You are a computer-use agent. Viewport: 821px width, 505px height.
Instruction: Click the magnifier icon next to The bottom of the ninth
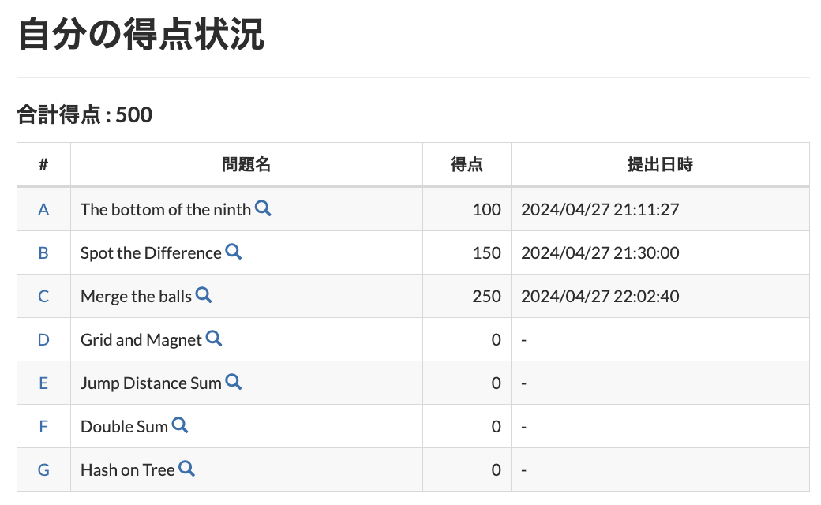coord(264,208)
